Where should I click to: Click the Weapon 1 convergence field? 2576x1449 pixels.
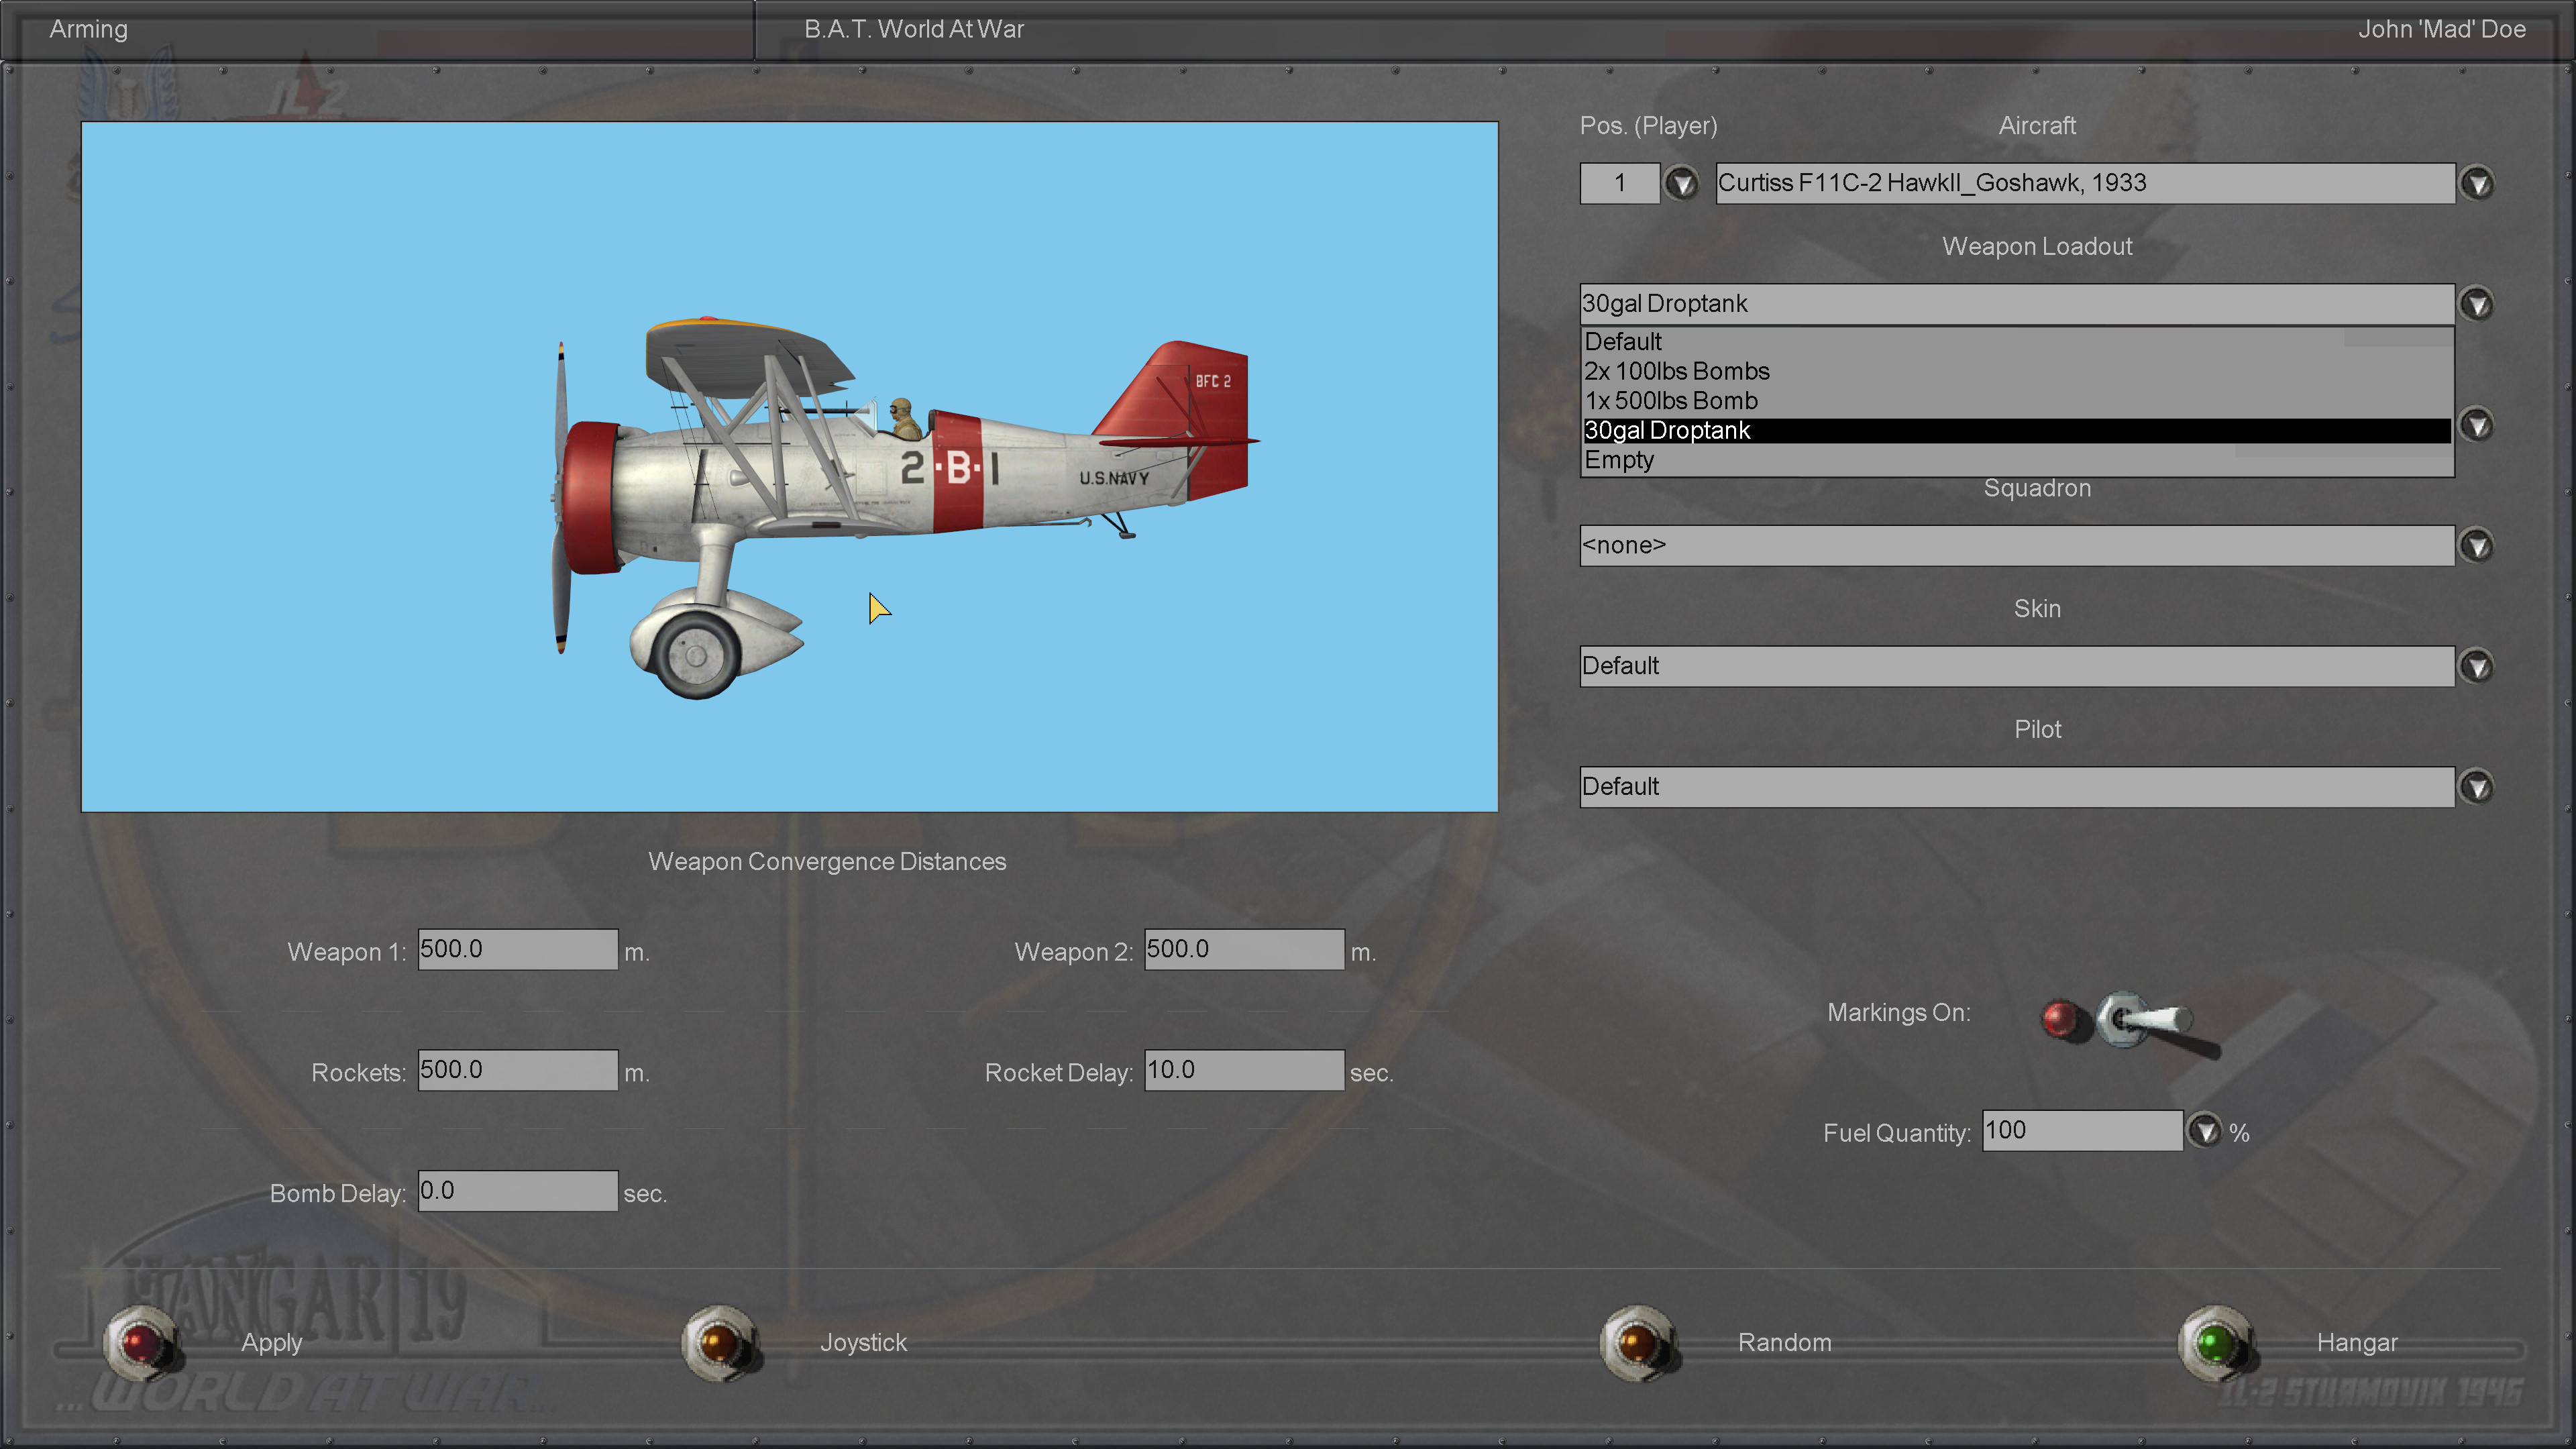coord(517,949)
